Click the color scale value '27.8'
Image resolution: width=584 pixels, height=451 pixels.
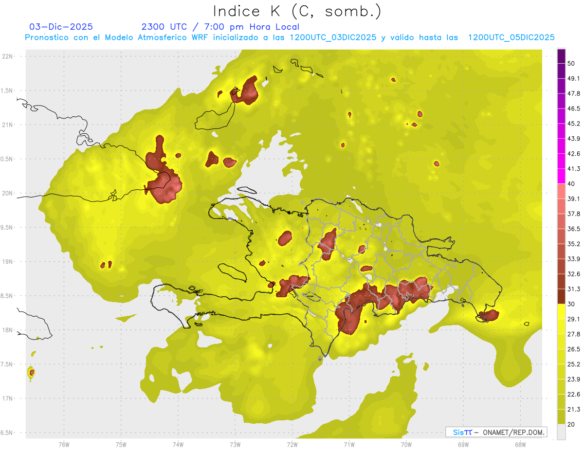coord(574,334)
